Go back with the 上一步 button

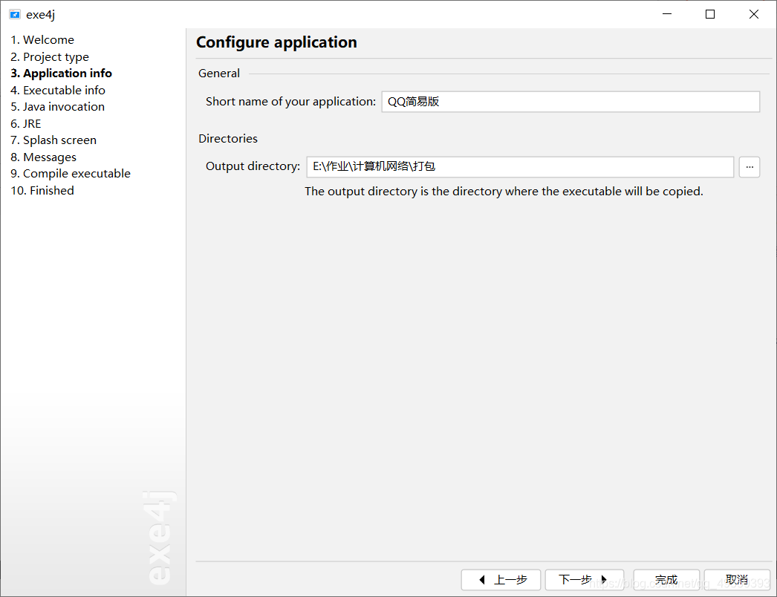(x=501, y=580)
